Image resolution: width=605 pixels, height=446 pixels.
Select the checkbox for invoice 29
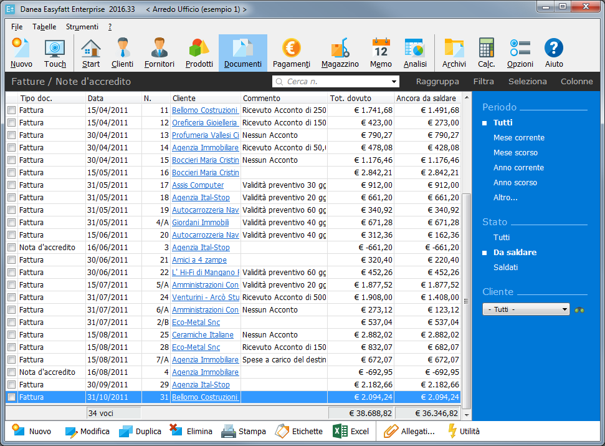(11, 385)
